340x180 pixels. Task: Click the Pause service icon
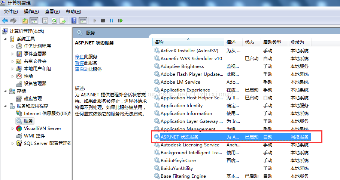(112, 21)
